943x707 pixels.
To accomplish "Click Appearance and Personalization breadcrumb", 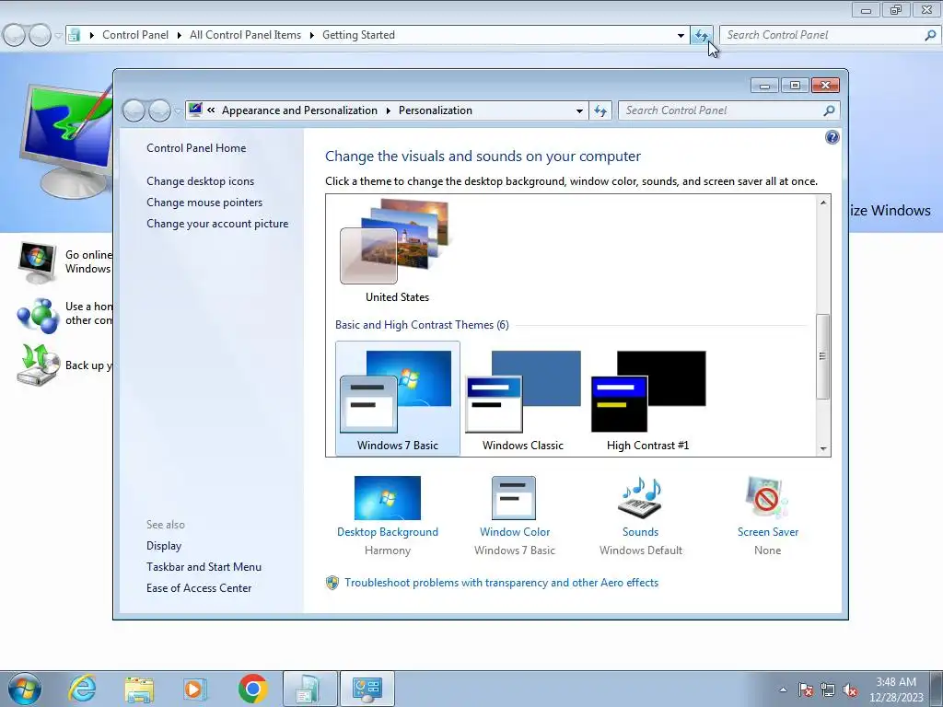I will tap(299, 110).
